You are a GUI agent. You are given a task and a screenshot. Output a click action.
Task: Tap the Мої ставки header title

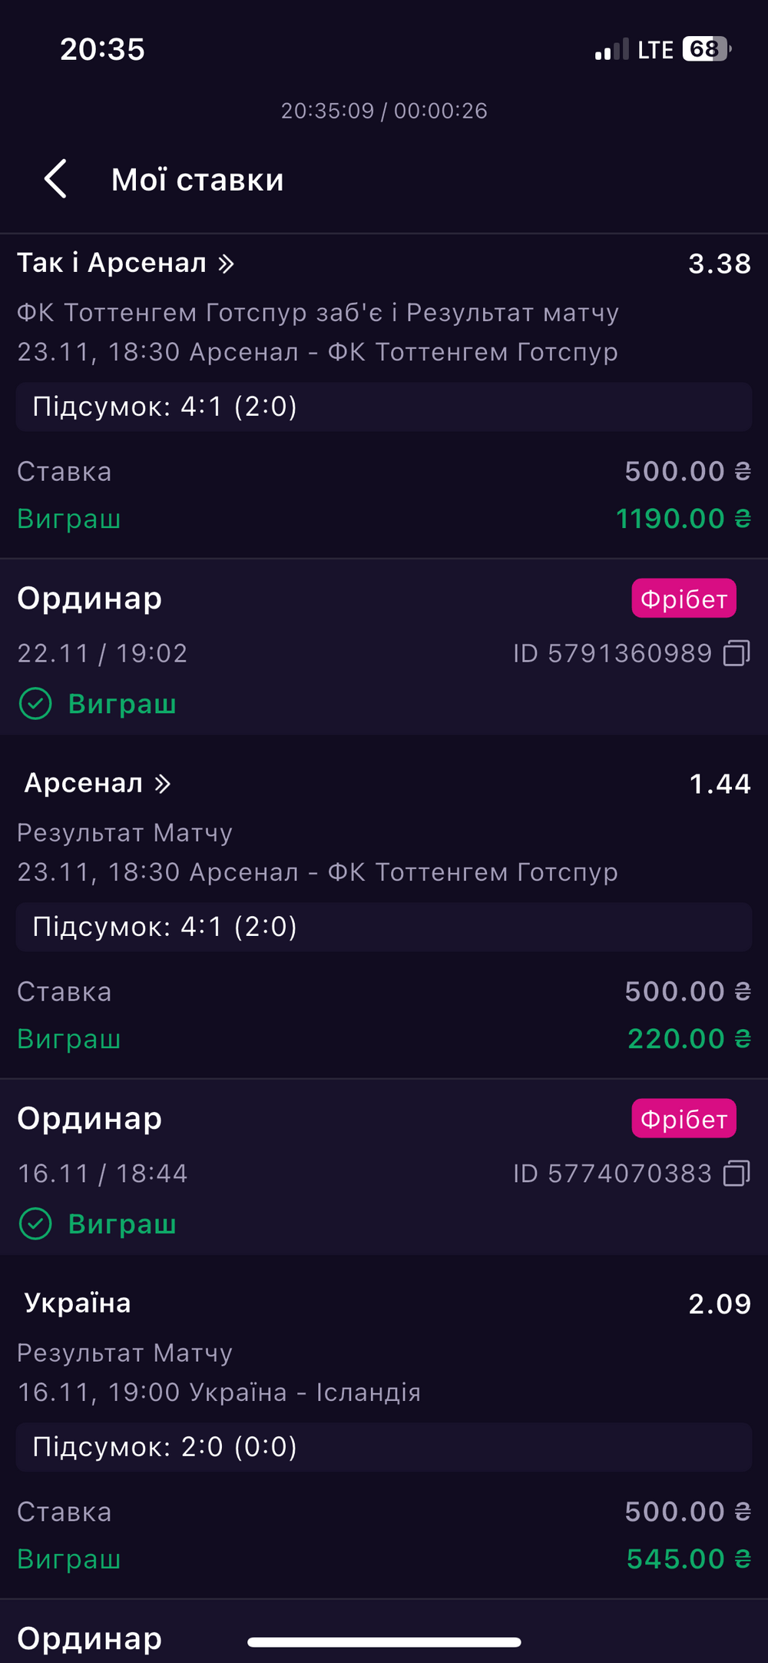pos(197,180)
